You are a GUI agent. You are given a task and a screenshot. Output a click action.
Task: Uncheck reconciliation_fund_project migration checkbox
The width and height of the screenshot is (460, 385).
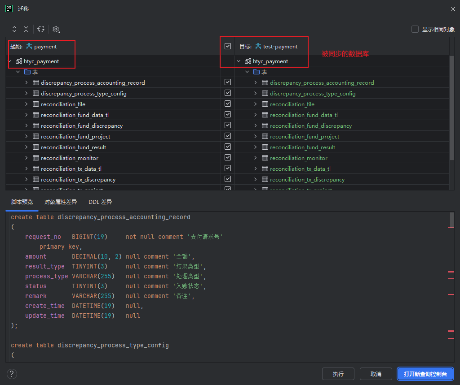click(x=228, y=136)
